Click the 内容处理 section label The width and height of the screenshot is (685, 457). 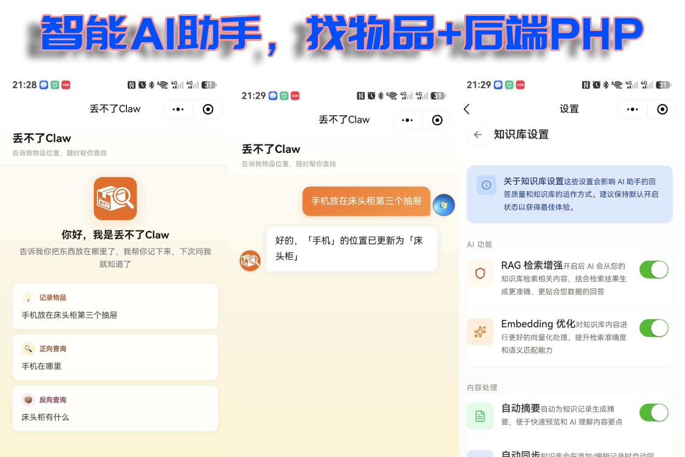pos(482,388)
